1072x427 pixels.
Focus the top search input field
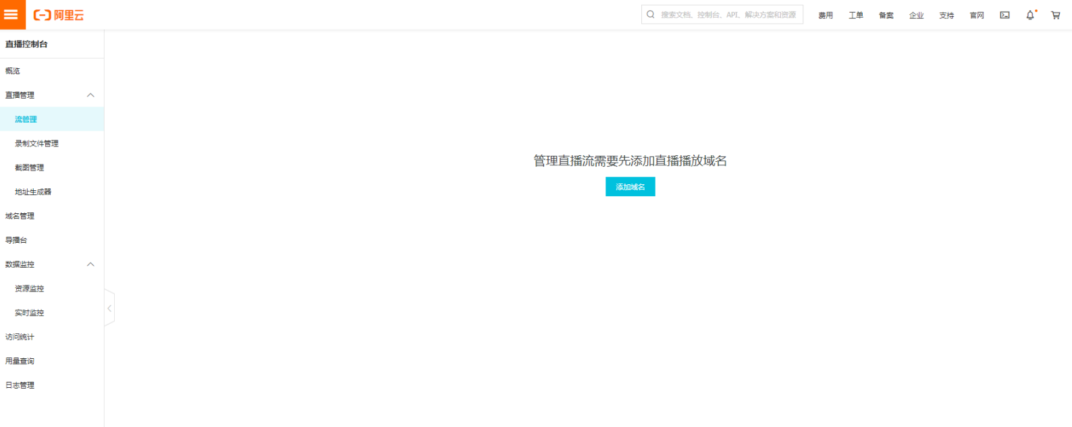pyautogui.click(x=728, y=14)
